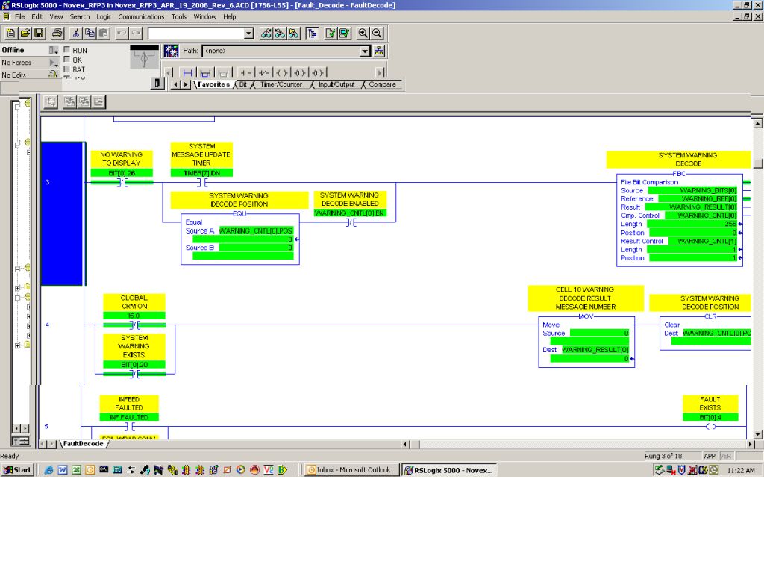Click the horizontal scrollbar right arrow in ladder view
Screen dimensions: 764x573
(x=750, y=444)
